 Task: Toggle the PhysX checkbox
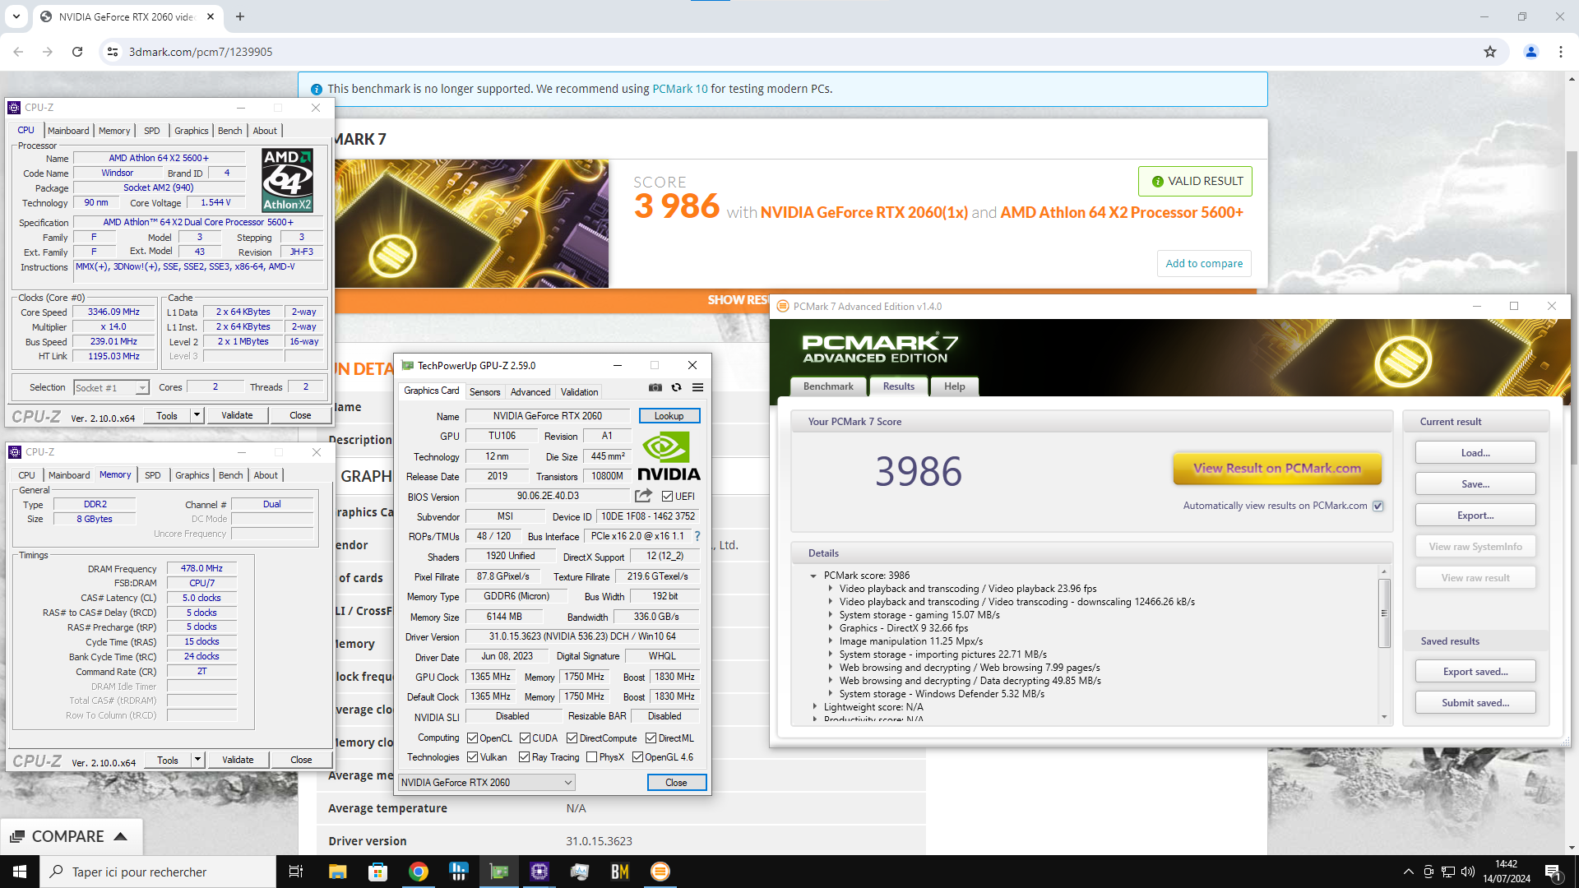coord(591,757)
